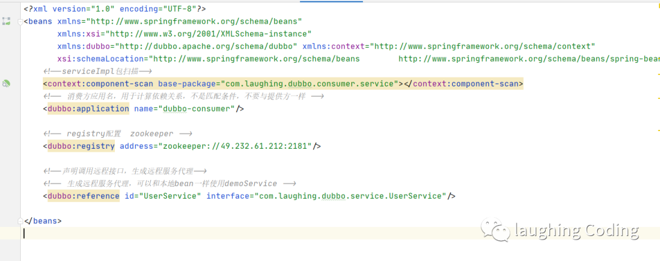Click the XML declaration version="1.0" text
660x261 pixels.
pyautogui.click(x=82, y=9)
